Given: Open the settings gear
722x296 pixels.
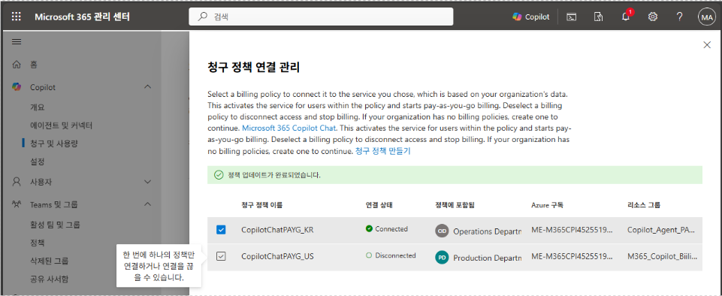Looking at the screenshot, I should (652, 17).
